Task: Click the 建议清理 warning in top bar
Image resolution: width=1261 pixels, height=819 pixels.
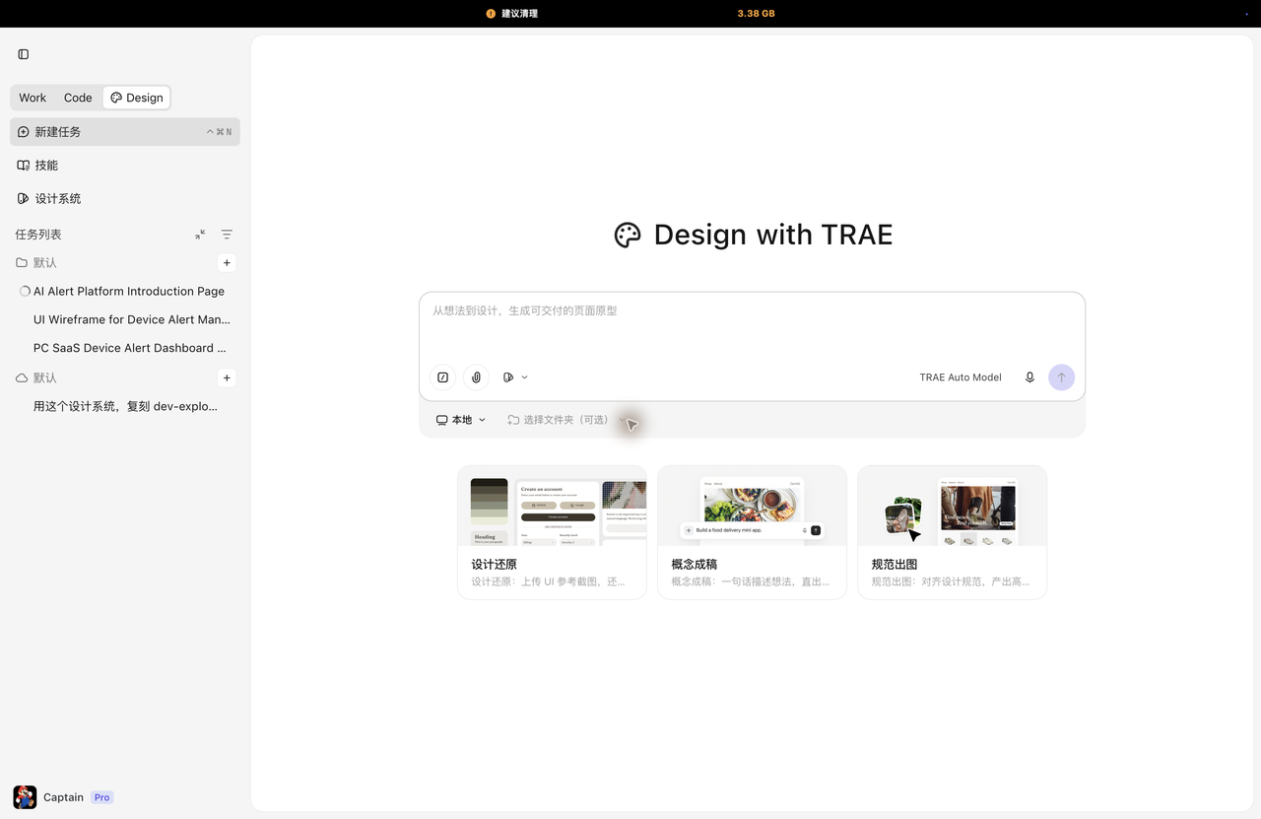Action: click(511, 14)
